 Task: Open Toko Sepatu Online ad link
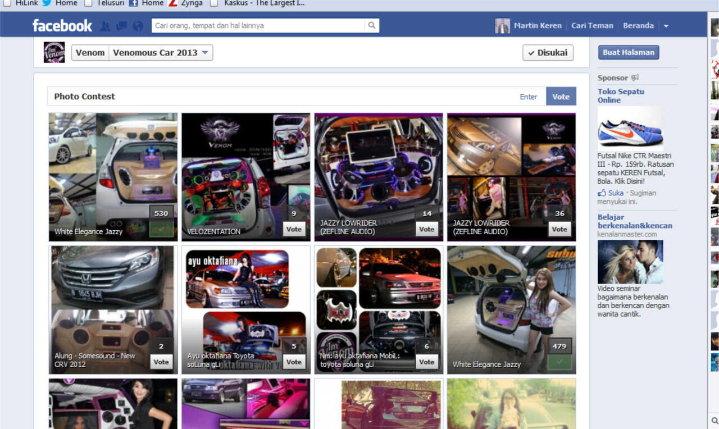[621, 95]
